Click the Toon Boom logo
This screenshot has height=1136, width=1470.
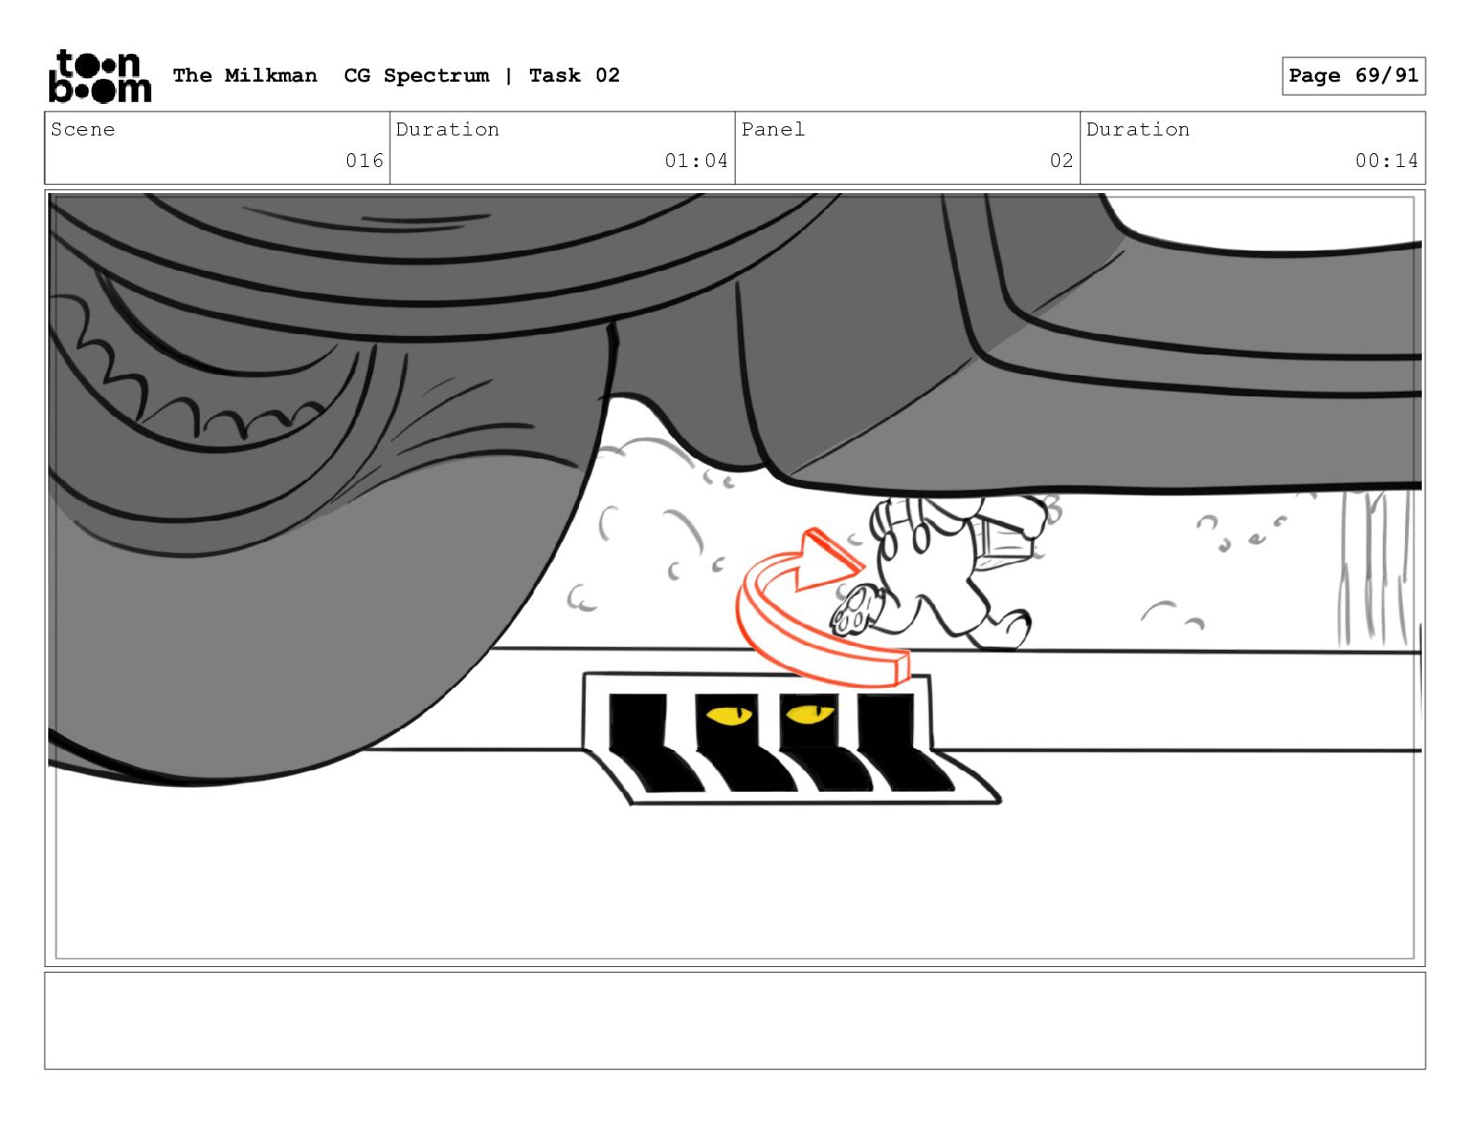point(99,75)
